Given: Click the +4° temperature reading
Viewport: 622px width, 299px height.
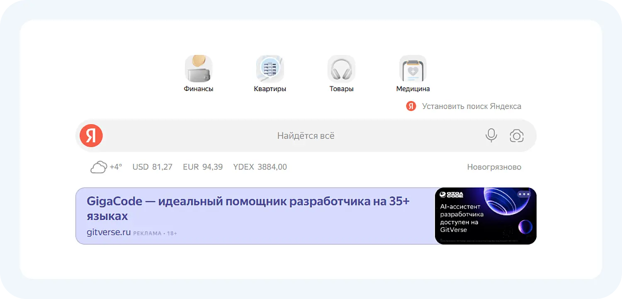Looking at the screenshot, I should pyautogui.click(x=115, y=166).
